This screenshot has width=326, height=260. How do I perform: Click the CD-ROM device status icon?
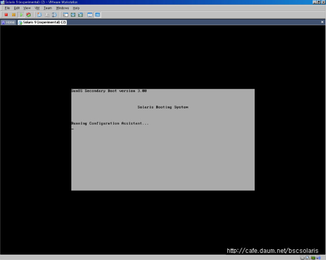[308, 258]
